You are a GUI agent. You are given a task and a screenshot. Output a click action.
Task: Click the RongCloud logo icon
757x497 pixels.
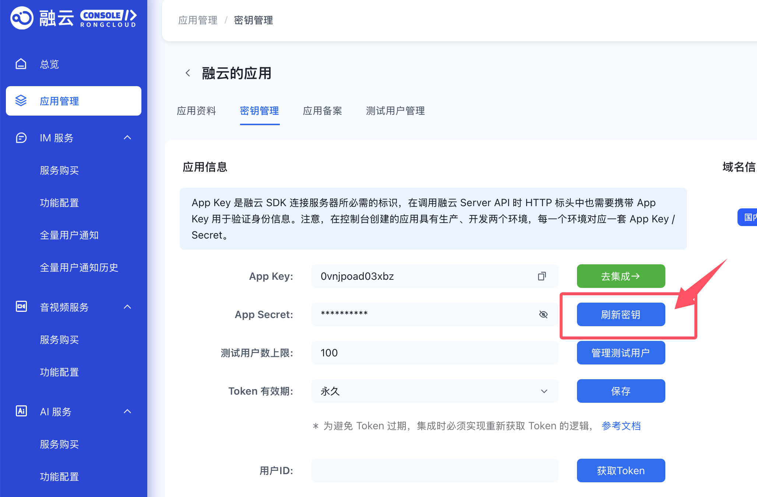tap(22, 18)
